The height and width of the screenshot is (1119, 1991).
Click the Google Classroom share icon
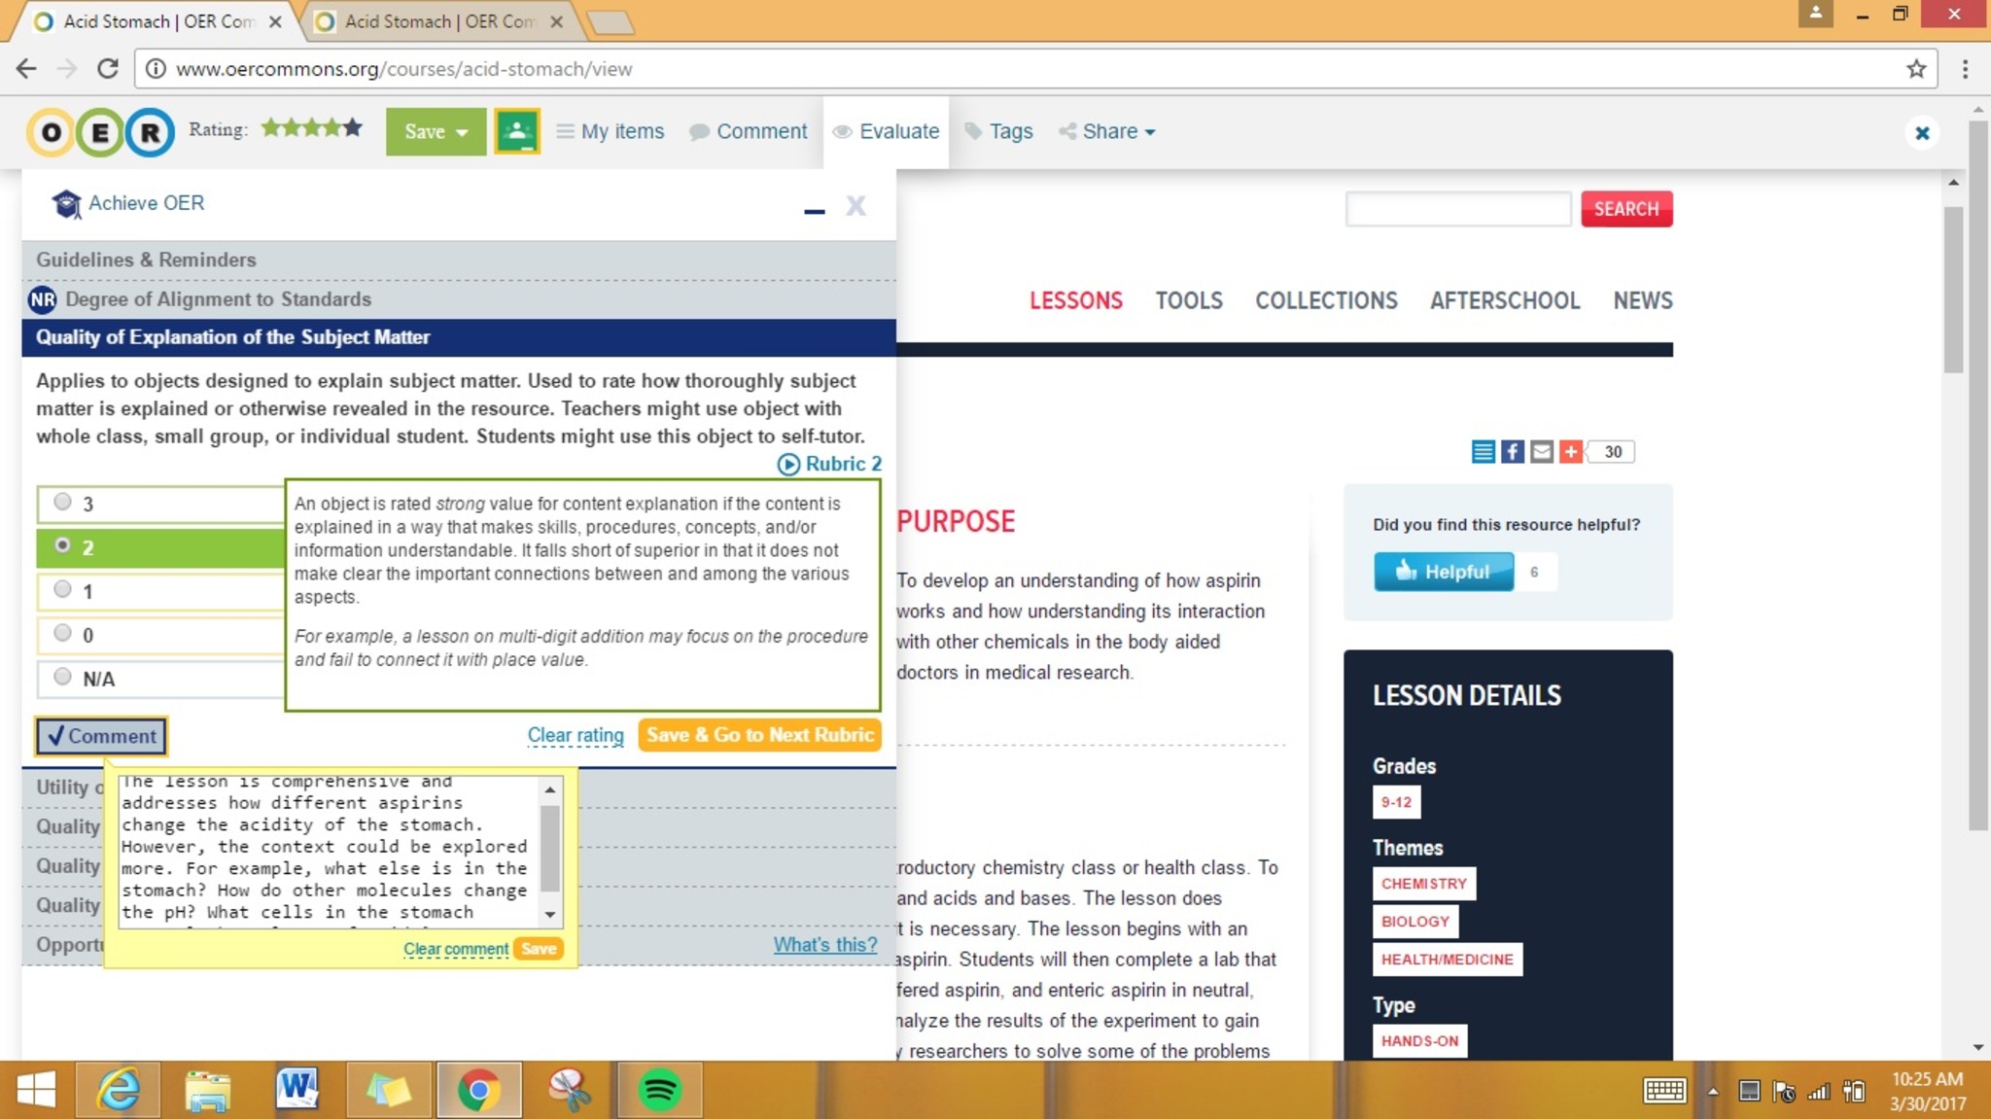516,131
